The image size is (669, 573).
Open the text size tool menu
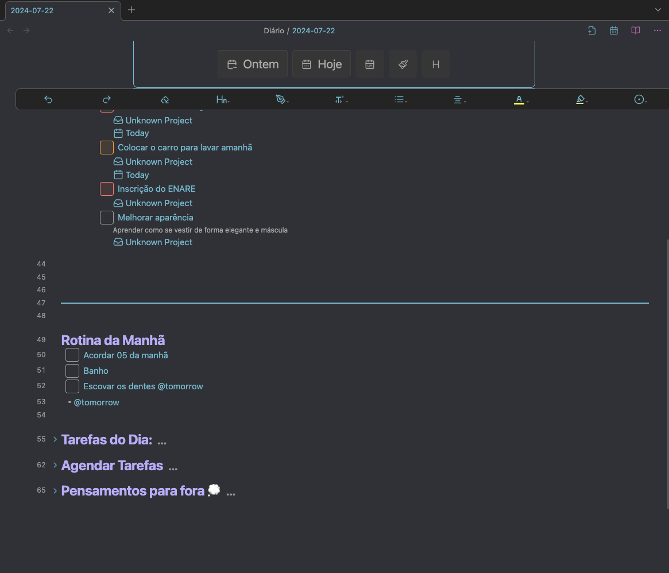tap(341, 99)
